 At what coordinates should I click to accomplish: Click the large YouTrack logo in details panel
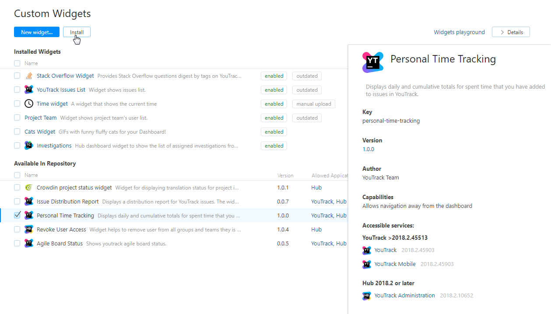pyautogui.click(x=373, y=62)
